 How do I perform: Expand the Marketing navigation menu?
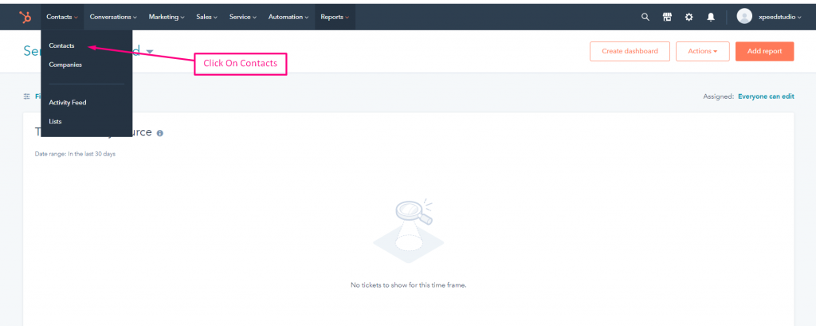[167, 18]
